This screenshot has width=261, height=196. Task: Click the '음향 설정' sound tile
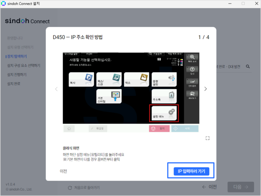point(164,79)
